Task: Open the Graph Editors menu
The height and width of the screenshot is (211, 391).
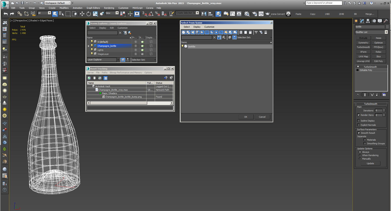Action: coord(93,8)
